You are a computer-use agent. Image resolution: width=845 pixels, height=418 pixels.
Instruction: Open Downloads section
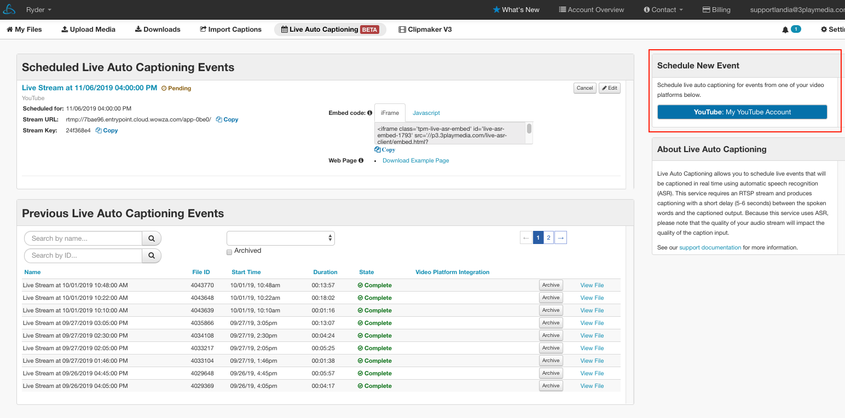click(158, 30)
